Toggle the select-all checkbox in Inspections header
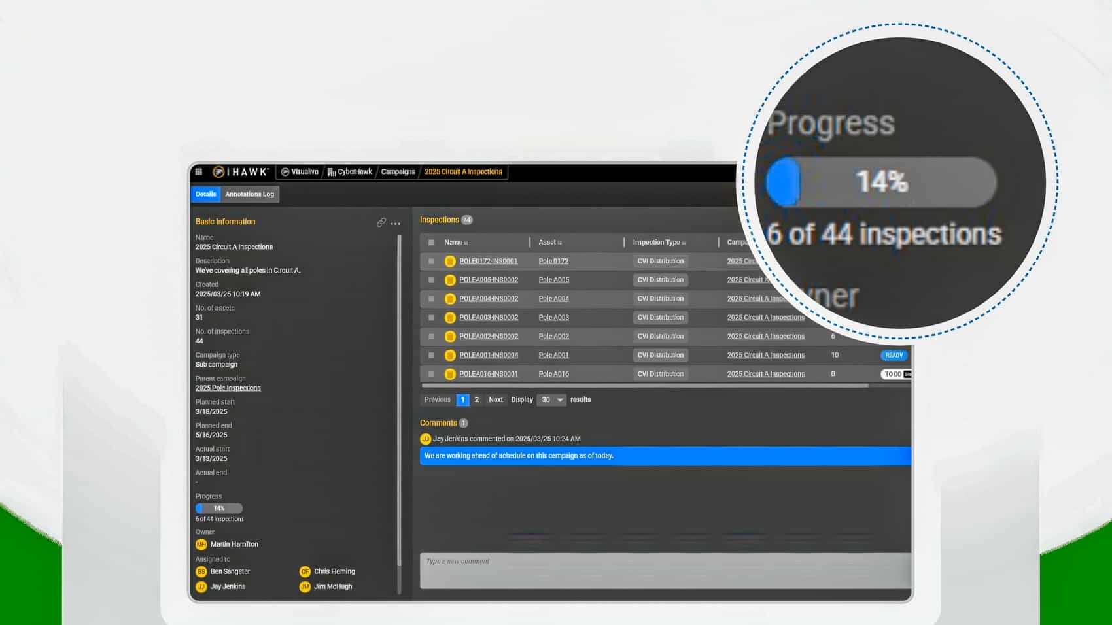This screenshot has height=625, width=1112. [431, 243]
